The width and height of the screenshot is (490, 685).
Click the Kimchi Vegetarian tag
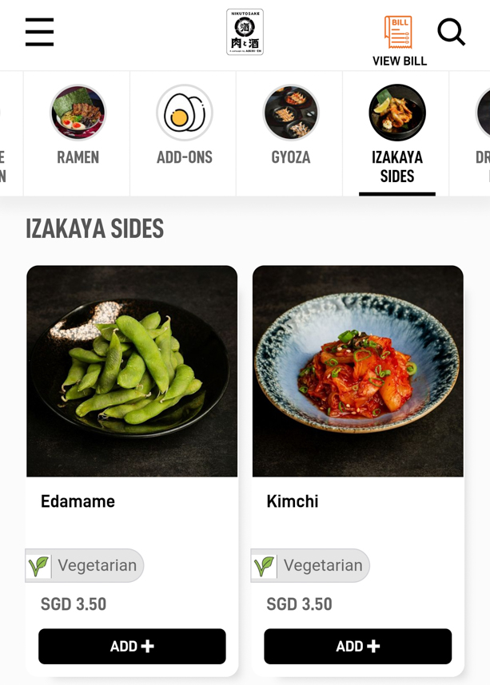pyautogui.click(x=310, y=565)
